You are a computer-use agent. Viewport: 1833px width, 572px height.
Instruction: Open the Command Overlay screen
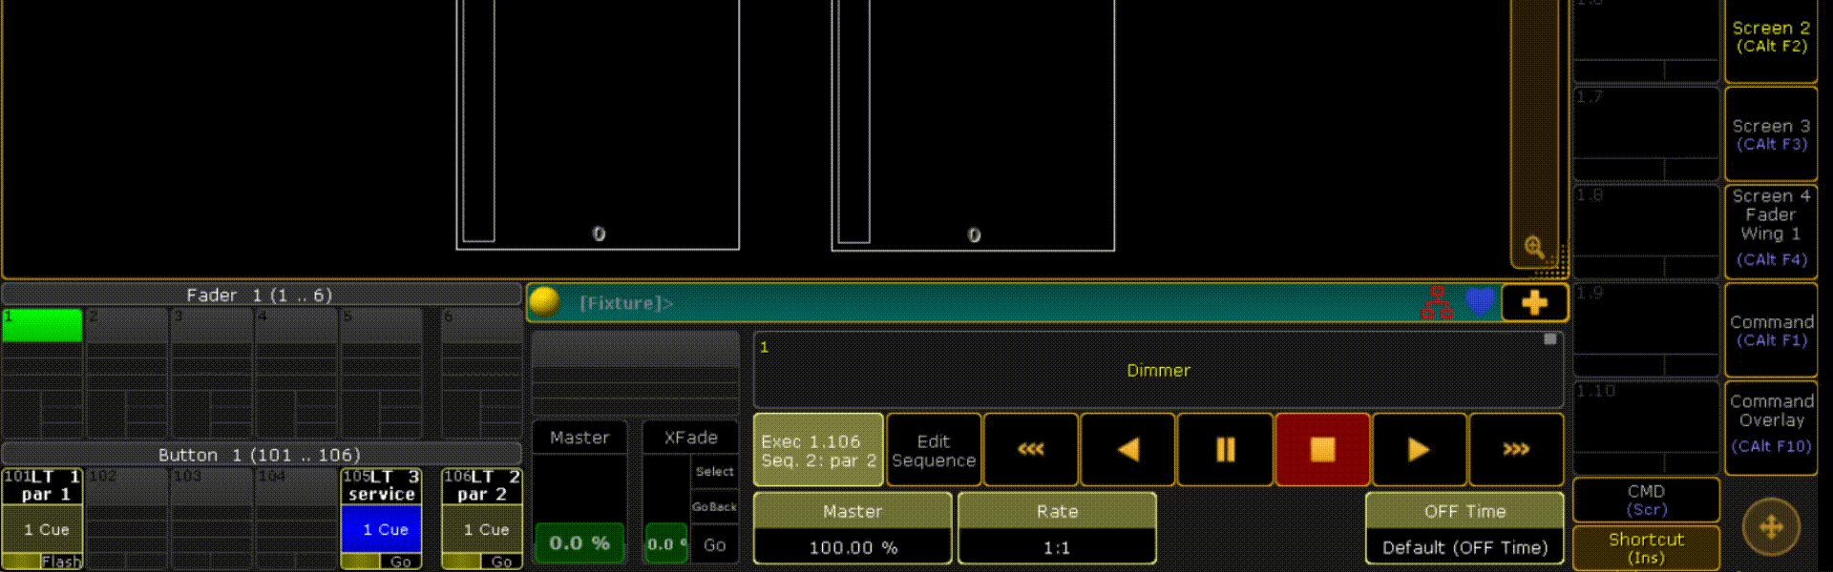click(x=1771, y=427)
